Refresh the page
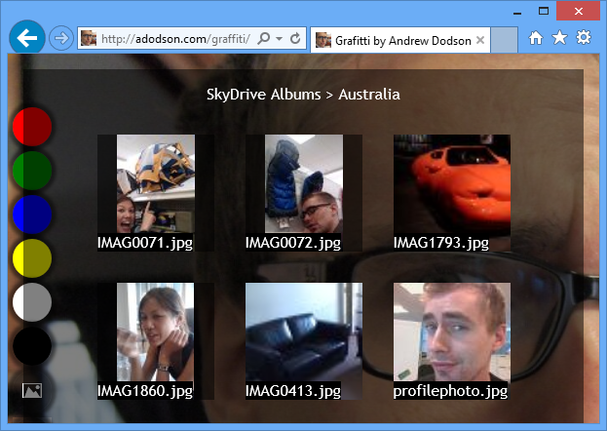 point(294,39)
